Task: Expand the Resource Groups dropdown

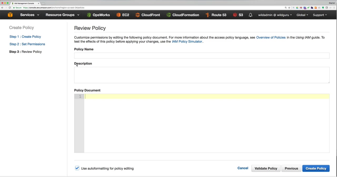Action: coord(62,15)
